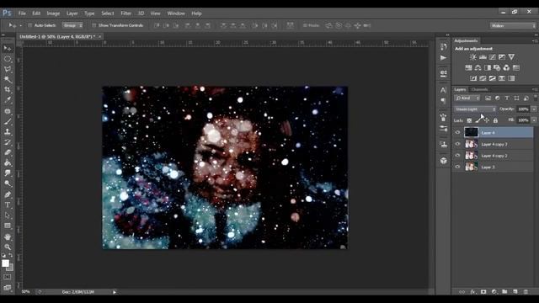Select the Elliptical Marquee tool
The width and height of the screenshot is (539, 303).
pyautogui.click(x=8, y=59)
